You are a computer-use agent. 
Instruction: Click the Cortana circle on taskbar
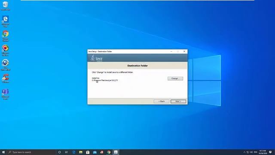[x=59, y=152]
